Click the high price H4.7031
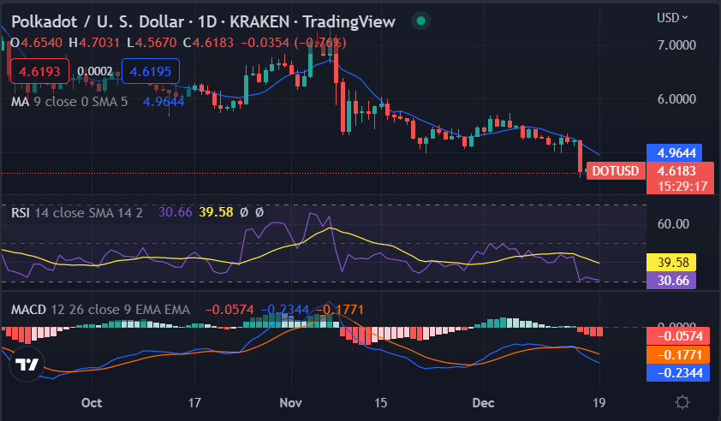This screenshot has height=421, width=721. 94,43
